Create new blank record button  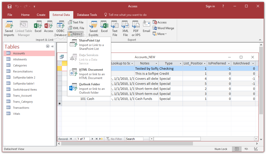pyautogui.click(x=101, y=139)
